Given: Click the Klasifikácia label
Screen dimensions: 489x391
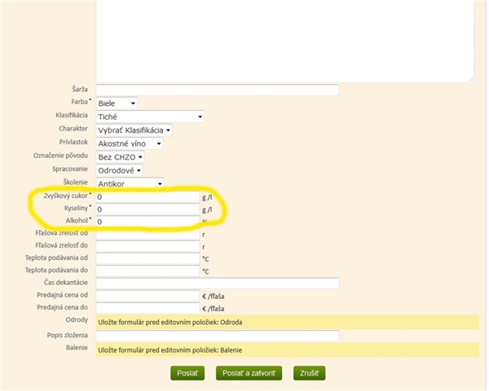Looking at the screenshot, I should [72, 115].
